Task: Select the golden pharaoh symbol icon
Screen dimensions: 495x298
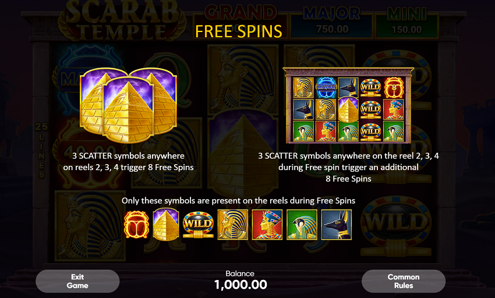Action: coord(233,225)
